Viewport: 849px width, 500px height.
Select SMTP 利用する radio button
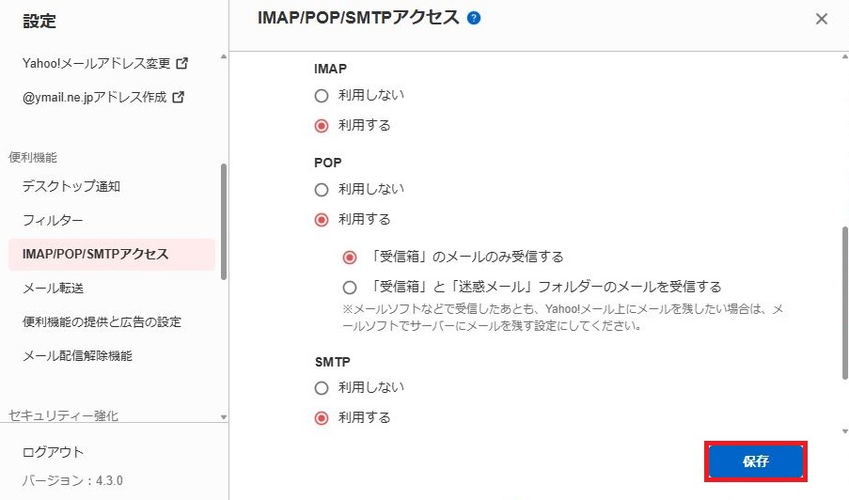(322, 417)
